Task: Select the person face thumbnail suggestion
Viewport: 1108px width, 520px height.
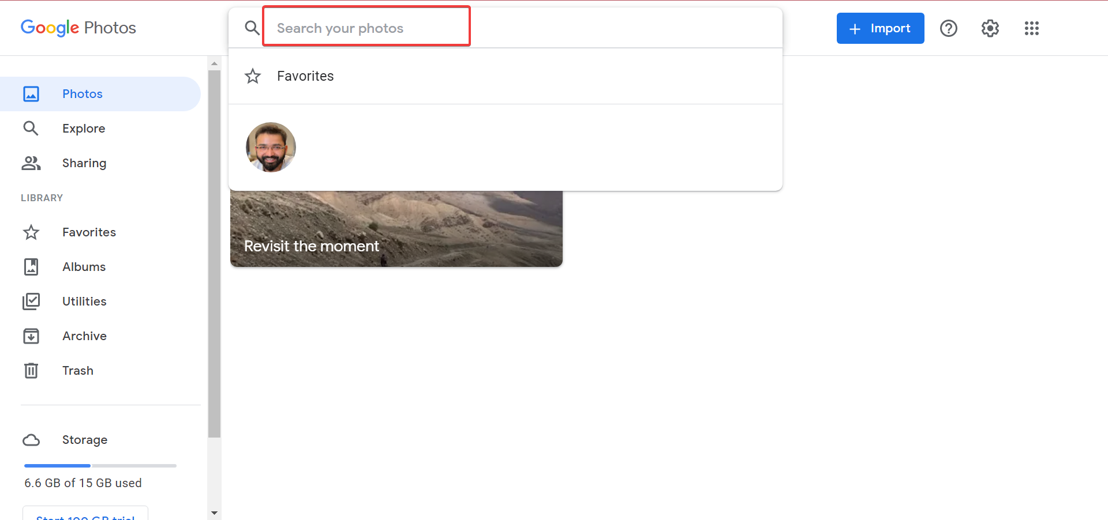Action: [x=271, y=147]
